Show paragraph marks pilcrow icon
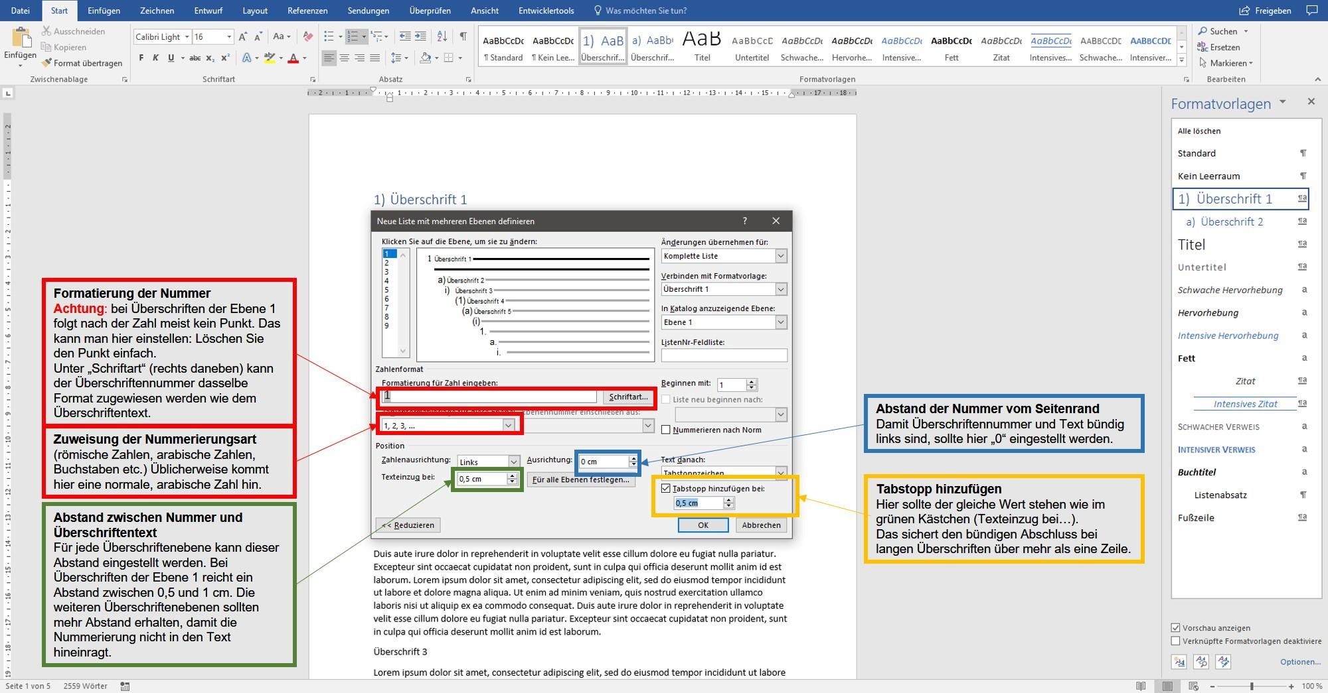Viewport: 1328px width, 693px height. coord(463,36)
